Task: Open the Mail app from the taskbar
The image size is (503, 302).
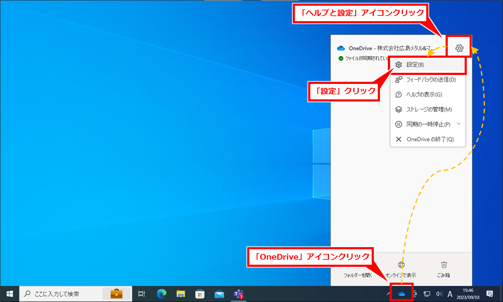Action: coord(219,294)
